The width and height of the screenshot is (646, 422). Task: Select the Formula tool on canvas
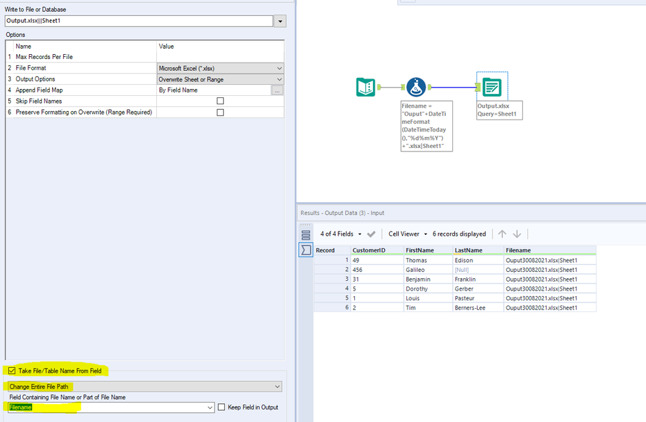[416, 87]
